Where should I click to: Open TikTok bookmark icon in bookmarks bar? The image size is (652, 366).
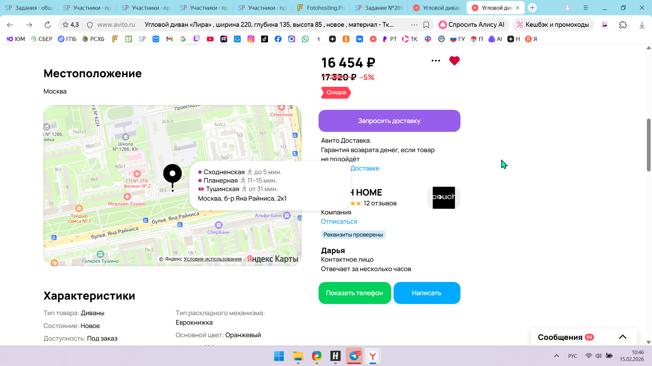point(265,39)
